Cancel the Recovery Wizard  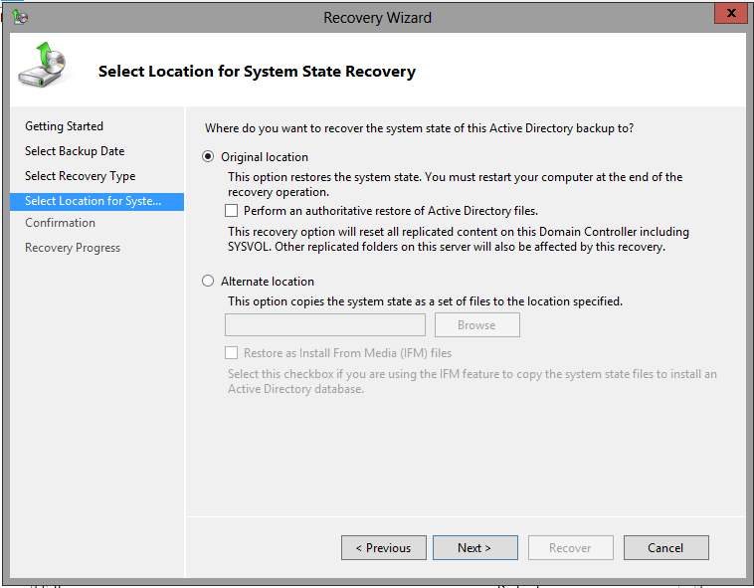pos(666,547)
